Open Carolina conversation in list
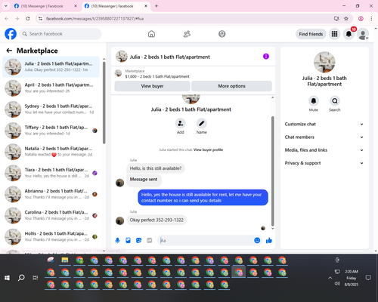 pos(51,215)
